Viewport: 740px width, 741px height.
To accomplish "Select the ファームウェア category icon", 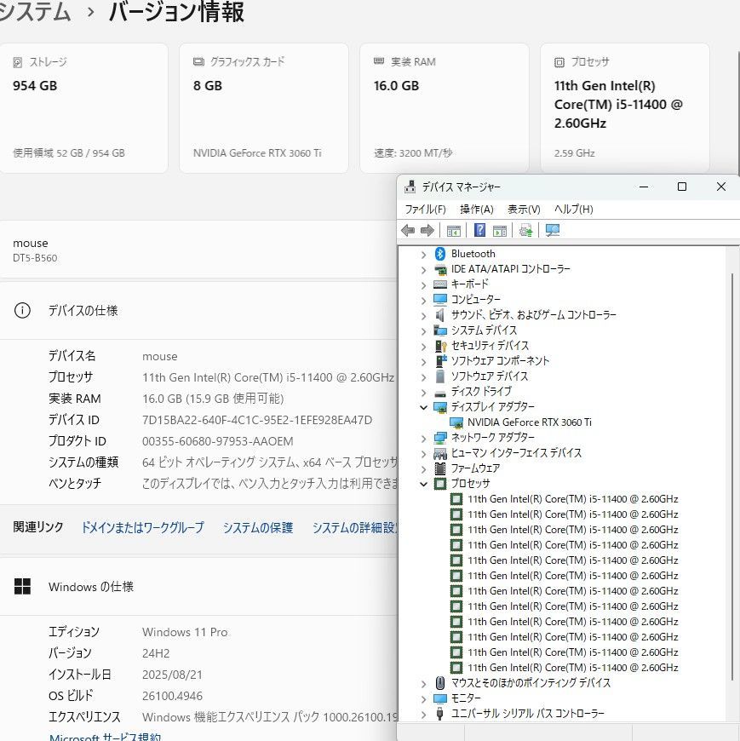I will pyautogui.click(x=440, y=468).
